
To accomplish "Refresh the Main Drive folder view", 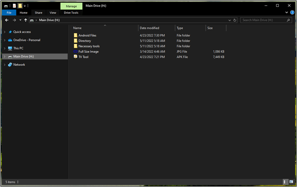I will click(235, 20).
